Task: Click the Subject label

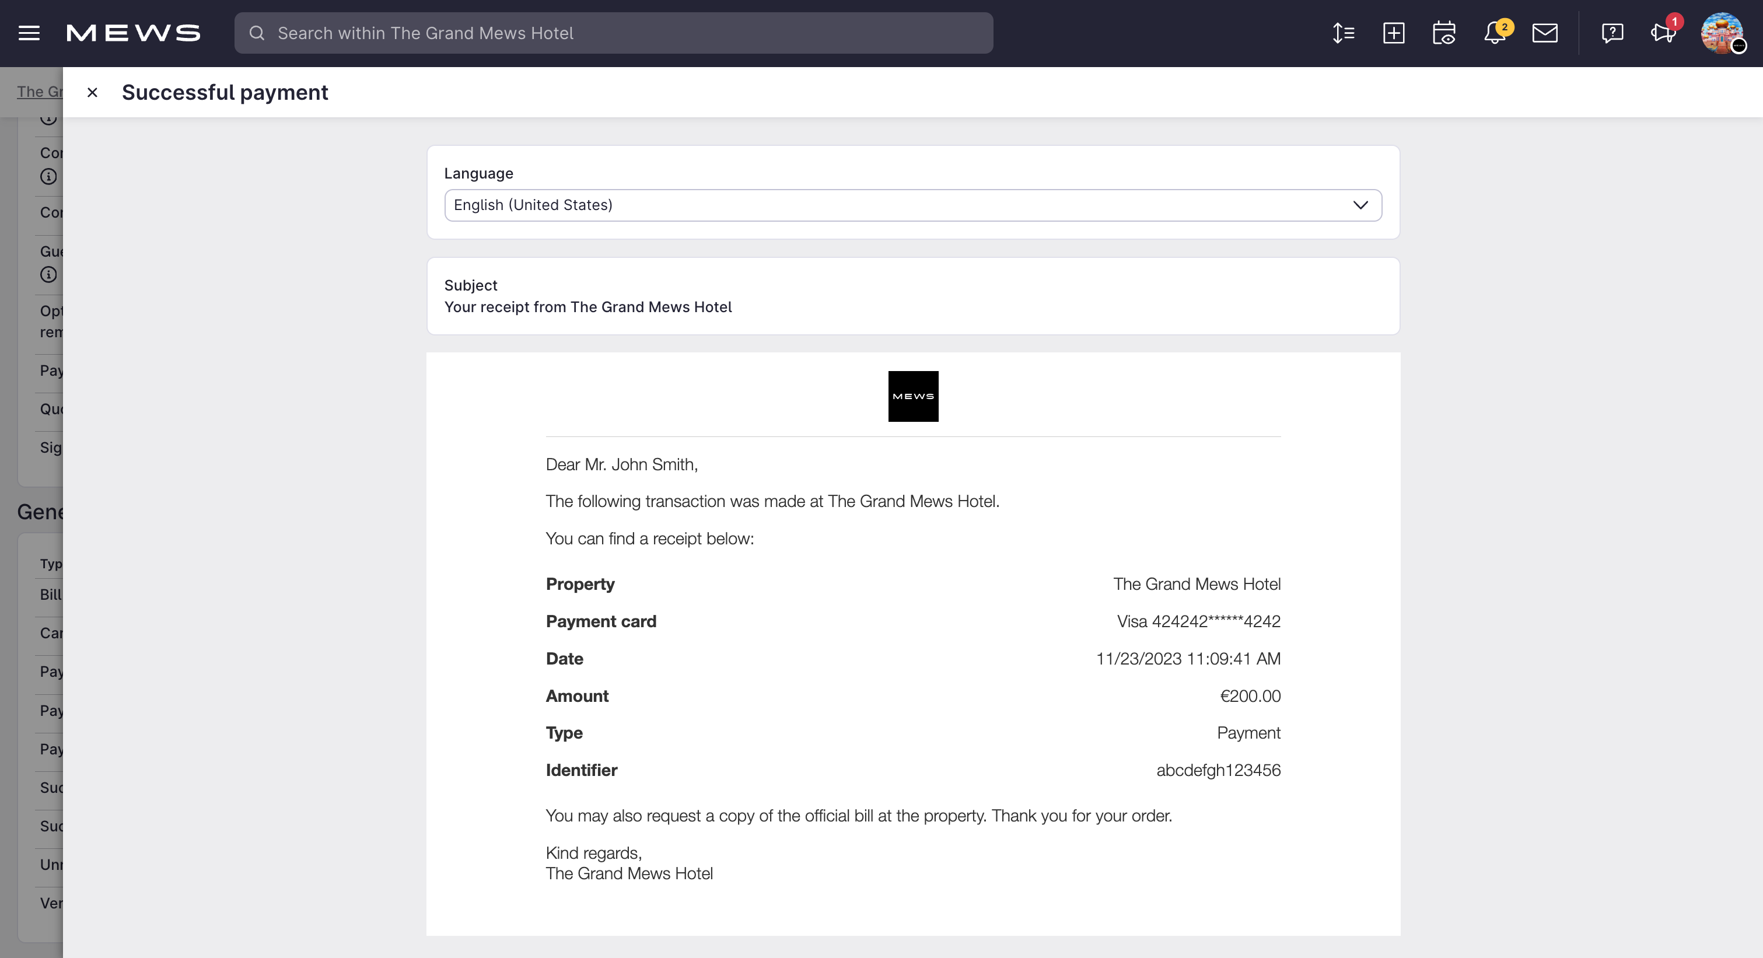Action: [471, 285]
